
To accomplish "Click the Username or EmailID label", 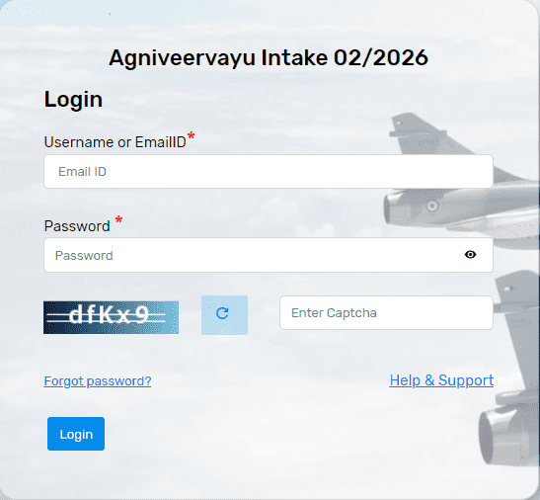I will [x=116, y=142].
